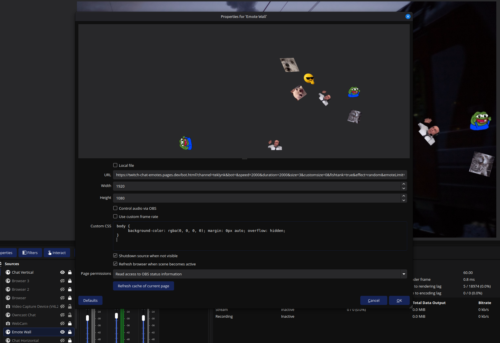Screen dimensions: 500x343
Task: Increase Height using the up arrow
Action: pyautogui.click(x=404, y=196)
